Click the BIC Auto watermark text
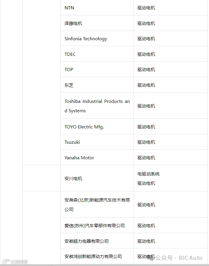The height and width of the screenshot is (266, 209). tap(191, 258)
